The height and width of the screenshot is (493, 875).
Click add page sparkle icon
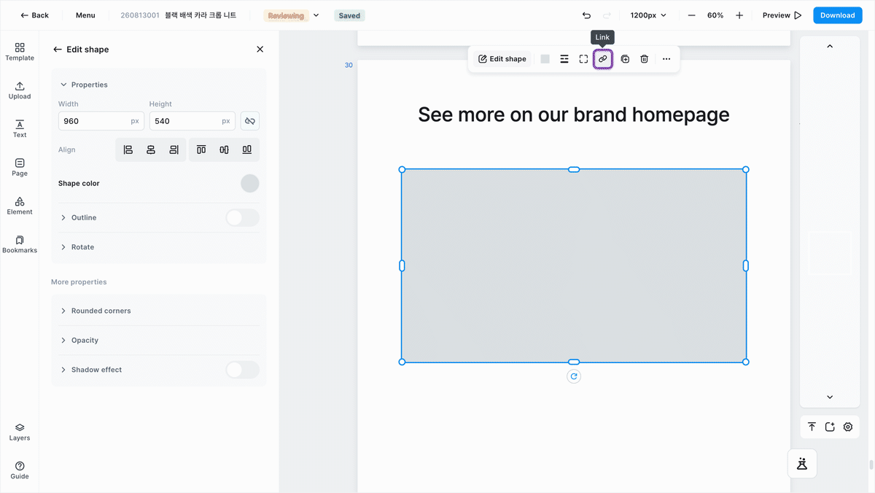point(830,427)
